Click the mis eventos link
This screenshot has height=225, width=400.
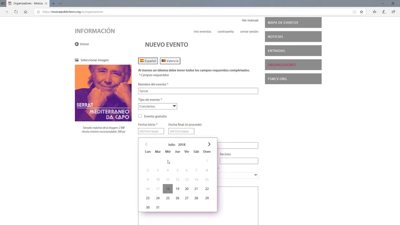point(202,32)
